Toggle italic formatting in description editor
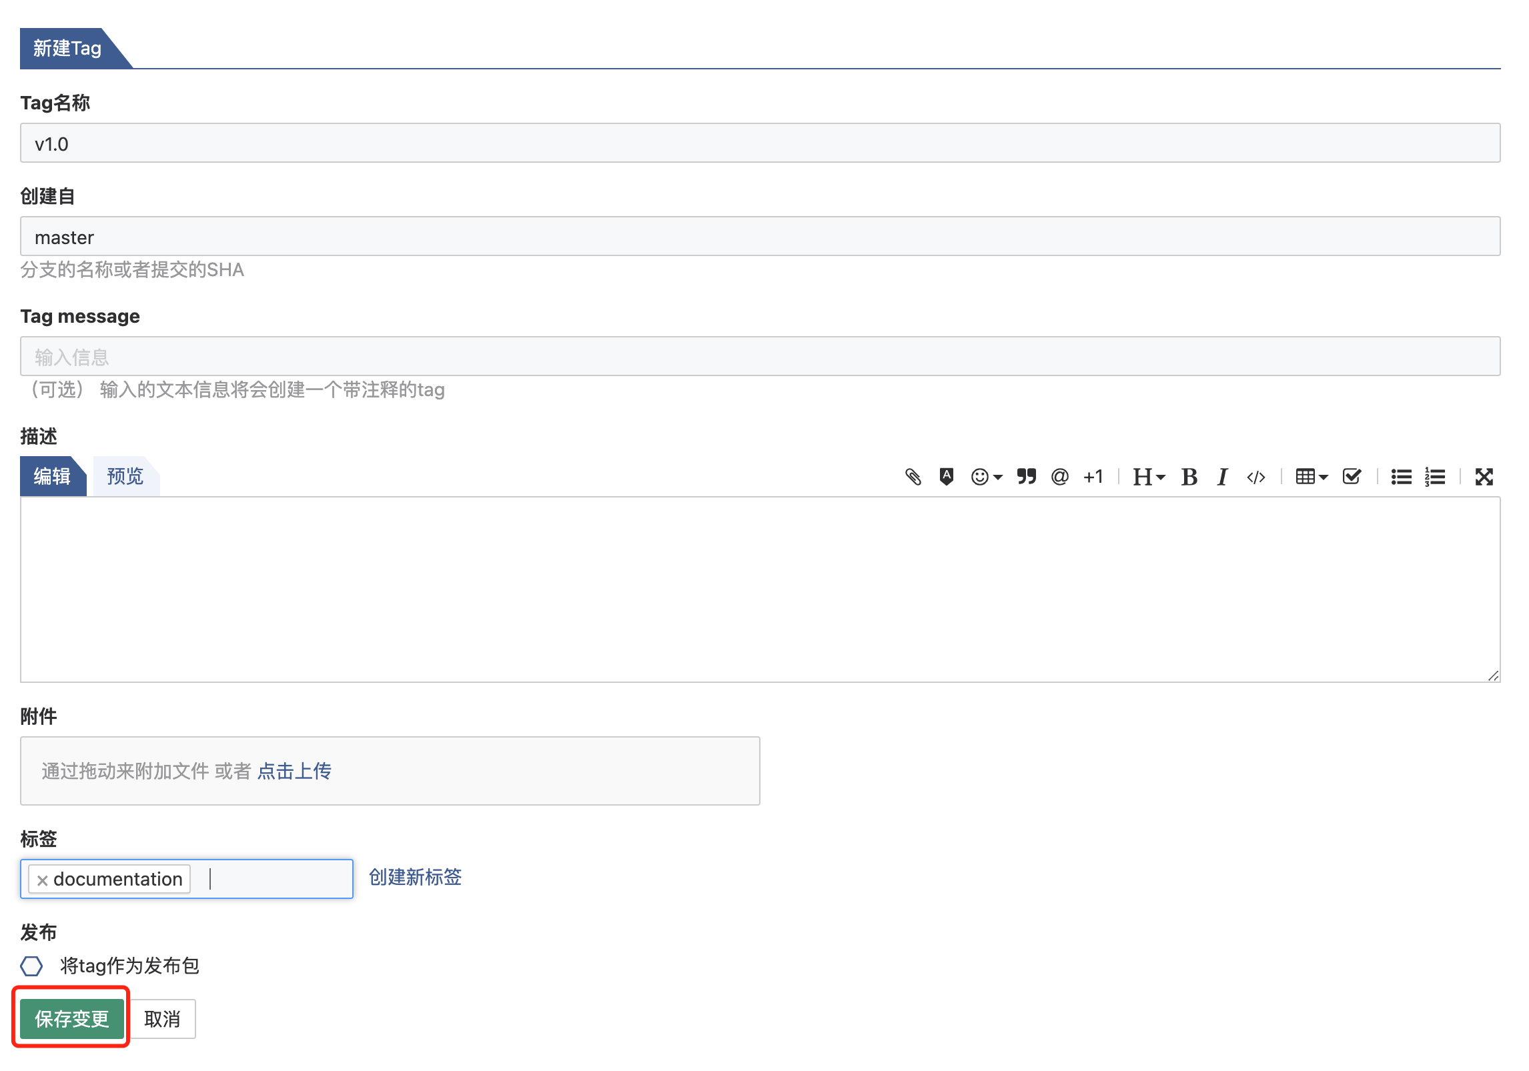The height and width of the screenshot is (1071, 1529). [x=1222, y=476]
